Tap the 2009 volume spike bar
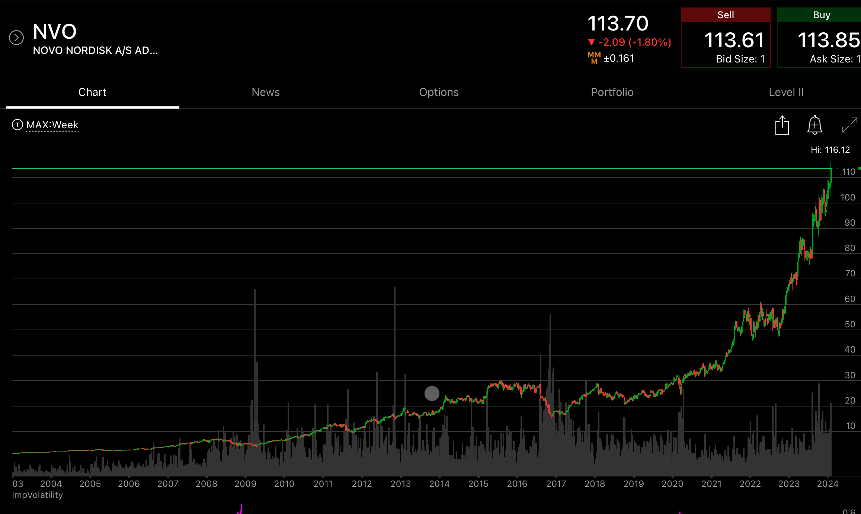This screenshot has width=861, height=514. (x=255, y=383)
